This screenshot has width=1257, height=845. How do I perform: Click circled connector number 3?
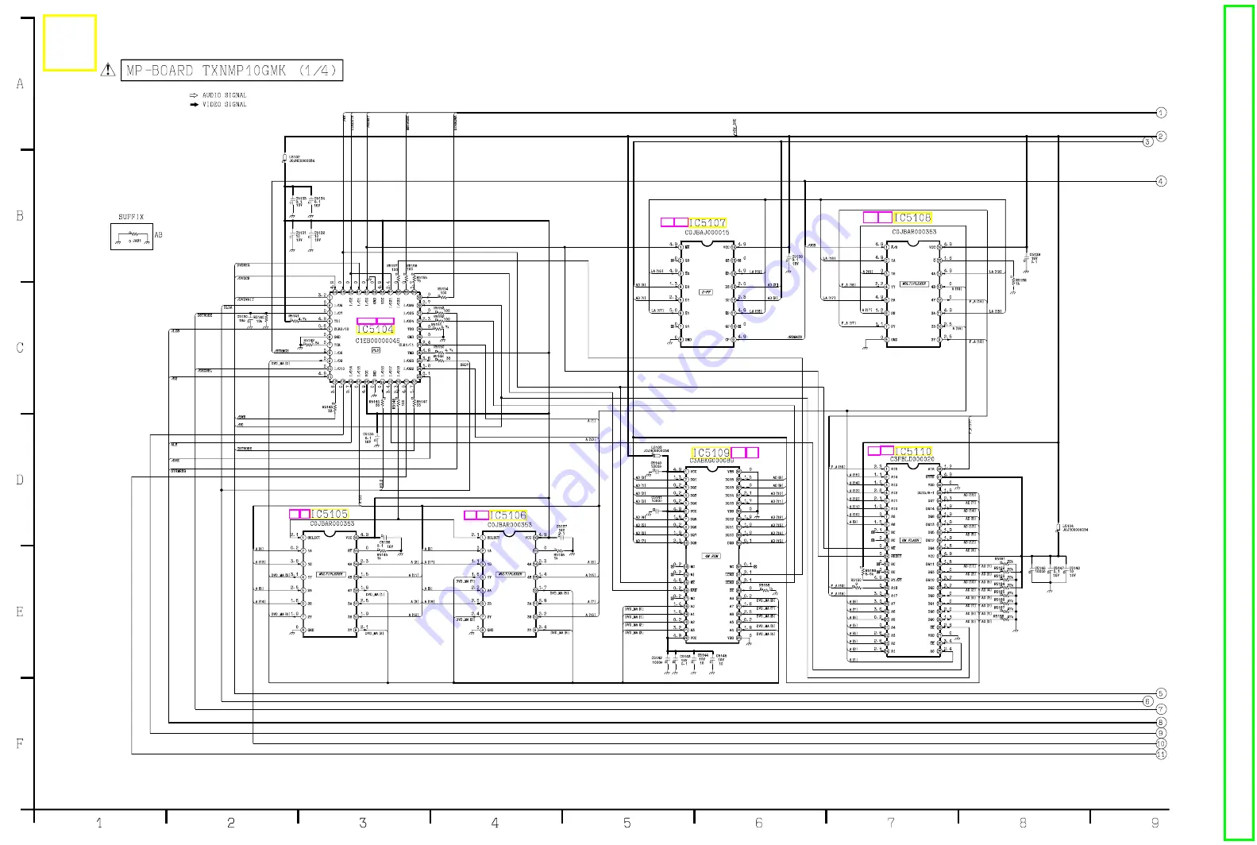click(x=1147, y=142)
